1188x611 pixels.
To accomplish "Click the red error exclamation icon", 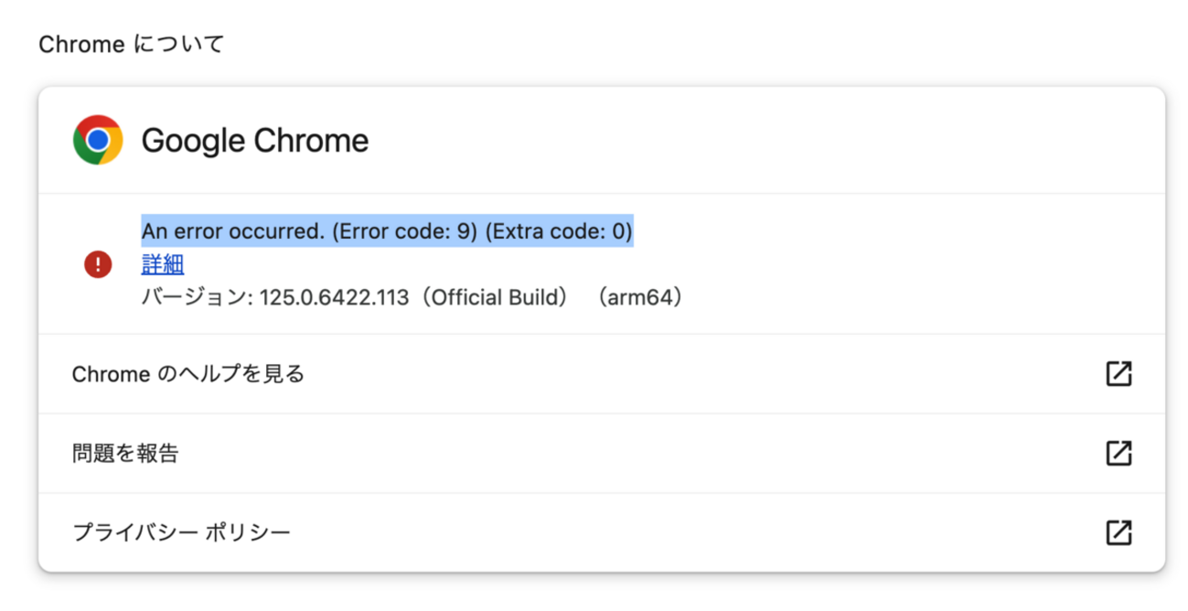I will (98, 265).
